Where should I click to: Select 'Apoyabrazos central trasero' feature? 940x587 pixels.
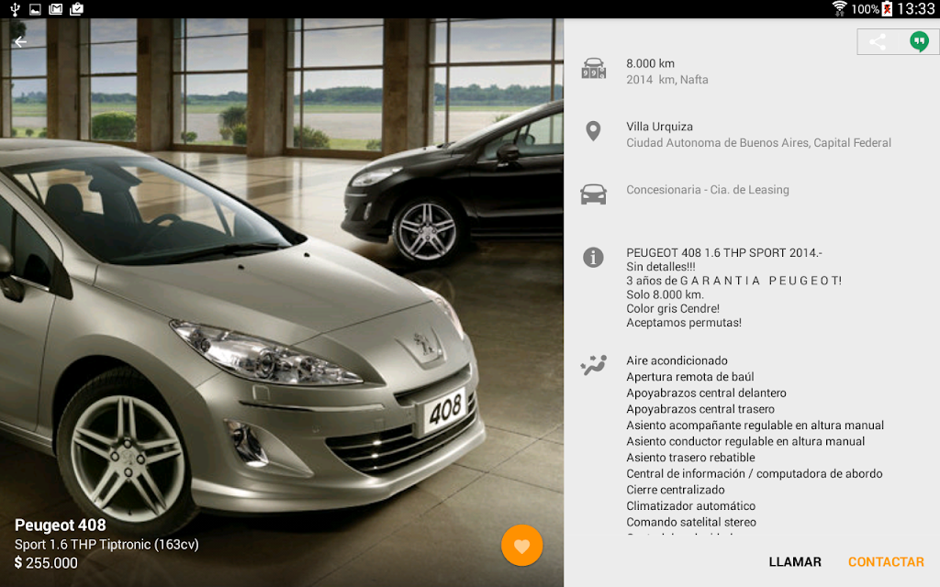(700, 409)
